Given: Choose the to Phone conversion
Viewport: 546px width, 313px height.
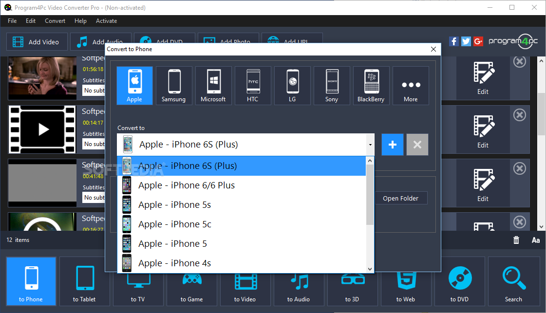Looking at the screenshot, I should (31, 281).
